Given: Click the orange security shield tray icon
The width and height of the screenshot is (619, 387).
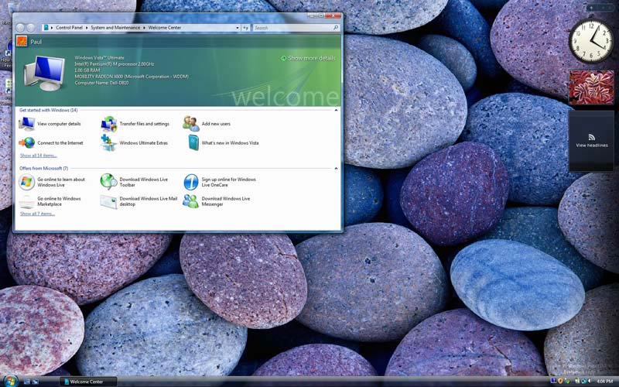Looking at the screenshot, I should (560, 381).
